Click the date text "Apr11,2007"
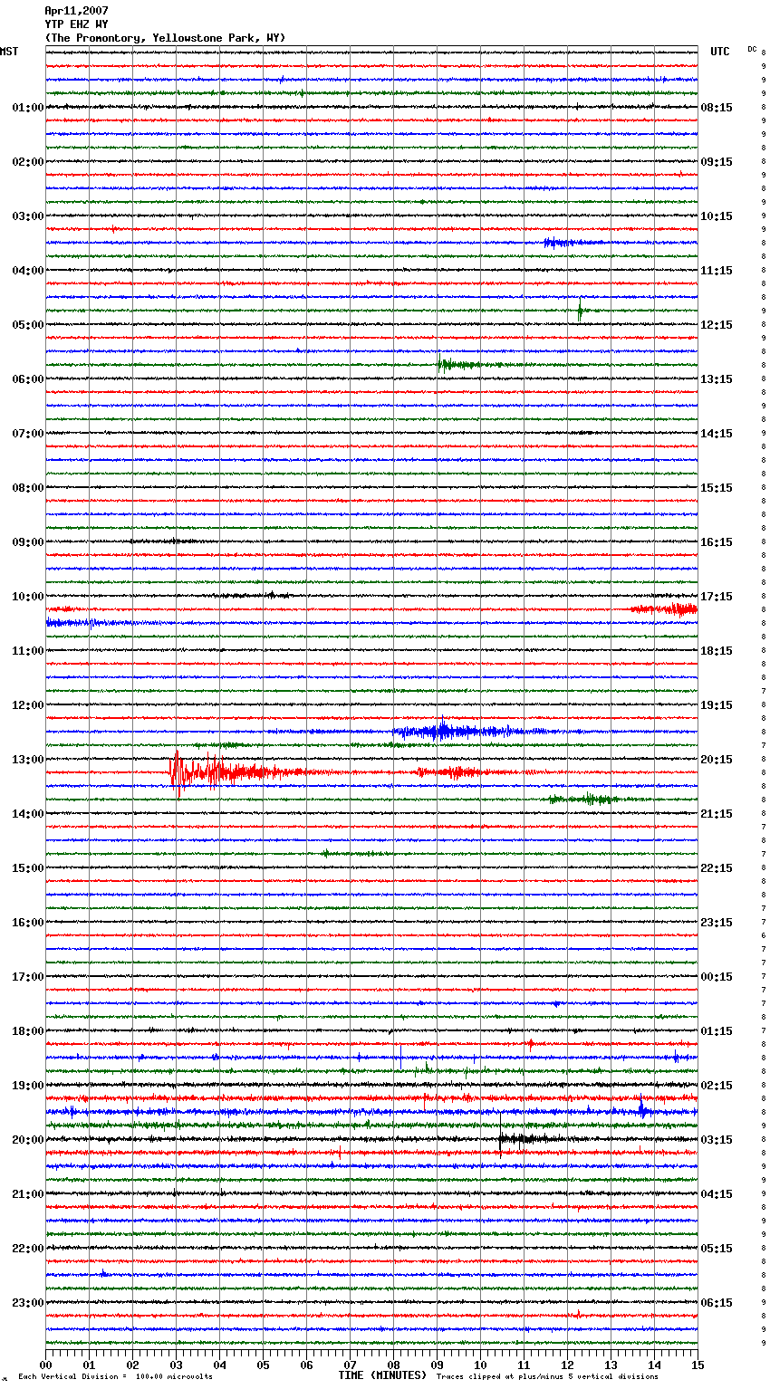 76,11
